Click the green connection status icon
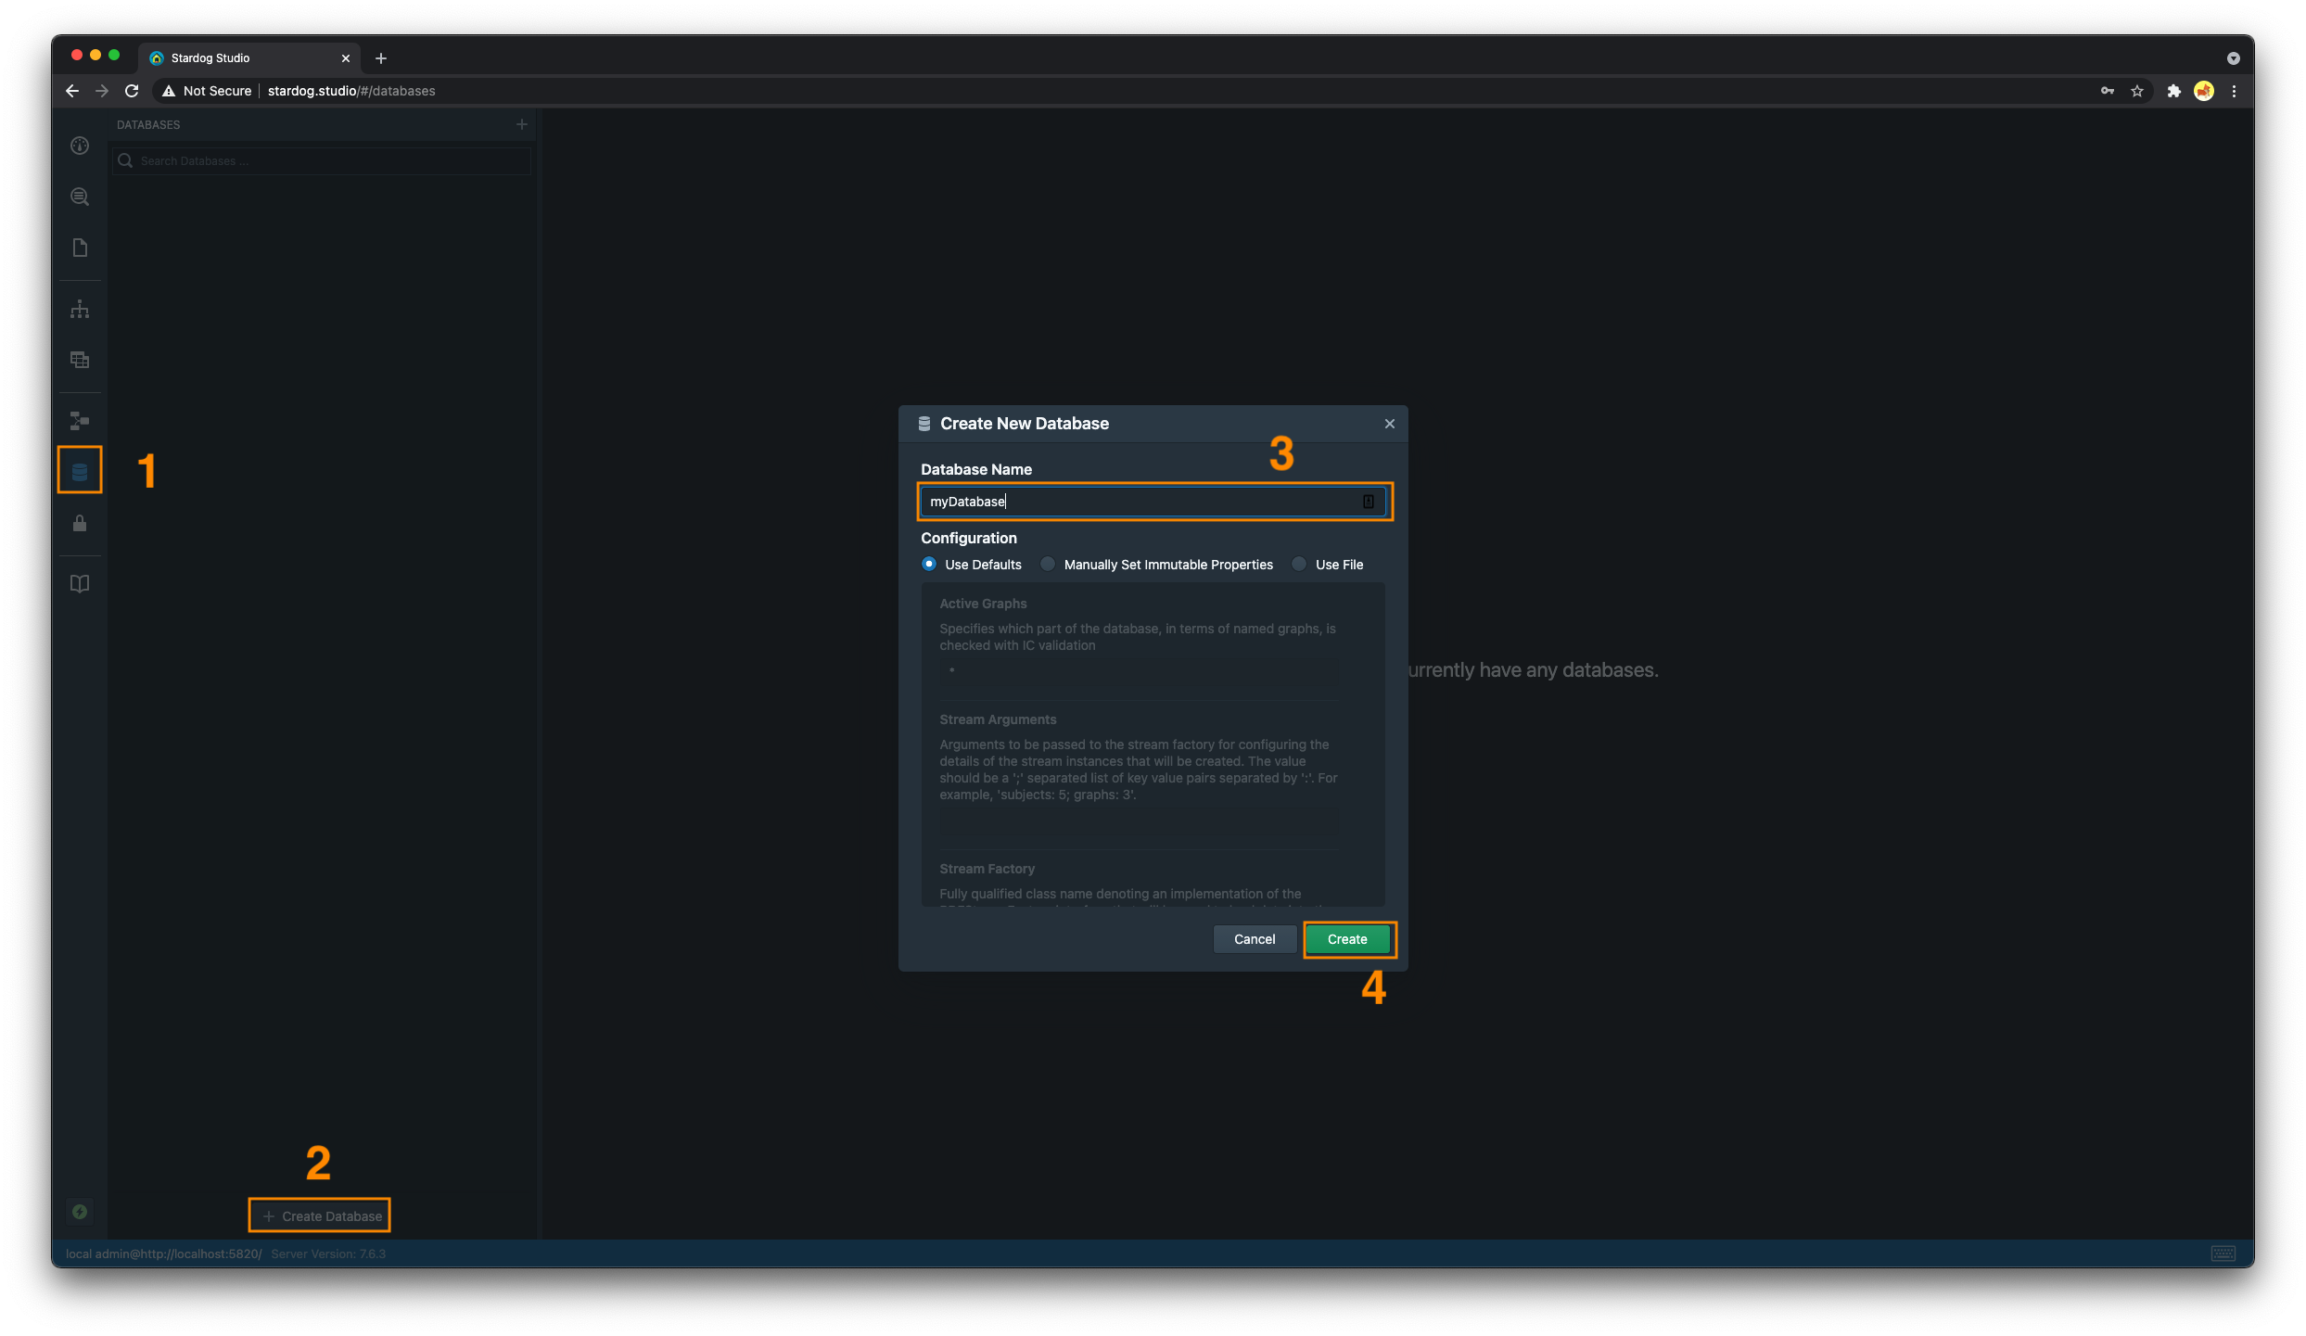Image resolution: width=2306 pixels, height=1336 pixels. click(x=80, y=1212)
